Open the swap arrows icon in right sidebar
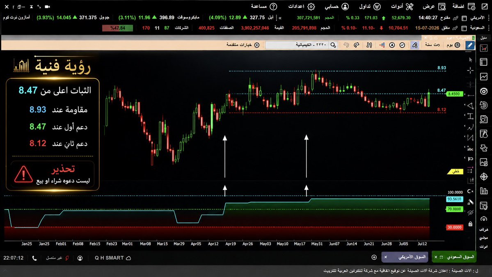Screen dimensions: 492x277 click(484, 148)
